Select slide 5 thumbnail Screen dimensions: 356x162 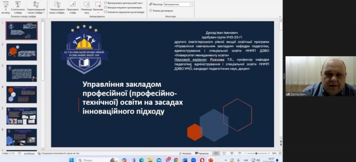21,116
